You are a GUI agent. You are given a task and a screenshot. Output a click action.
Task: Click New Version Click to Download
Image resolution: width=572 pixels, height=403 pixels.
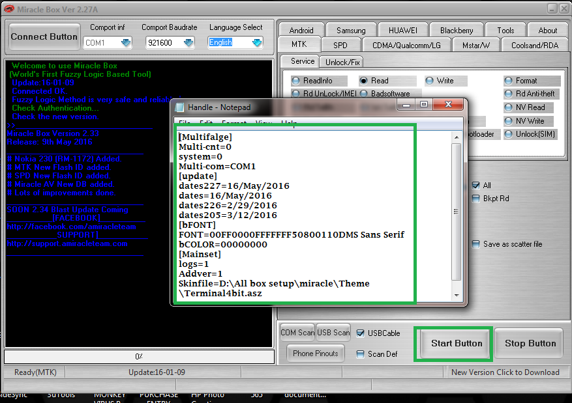[505, 372]
